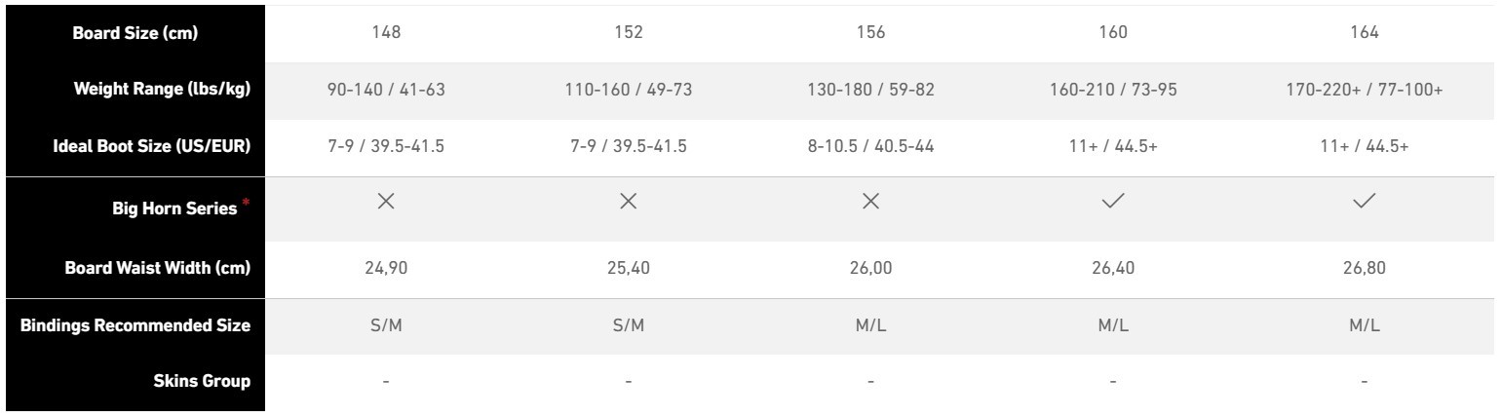This screenshot has height=417, width=1502.
Task: Click the checkmark in the 160 column
Action: (1112, 201)
